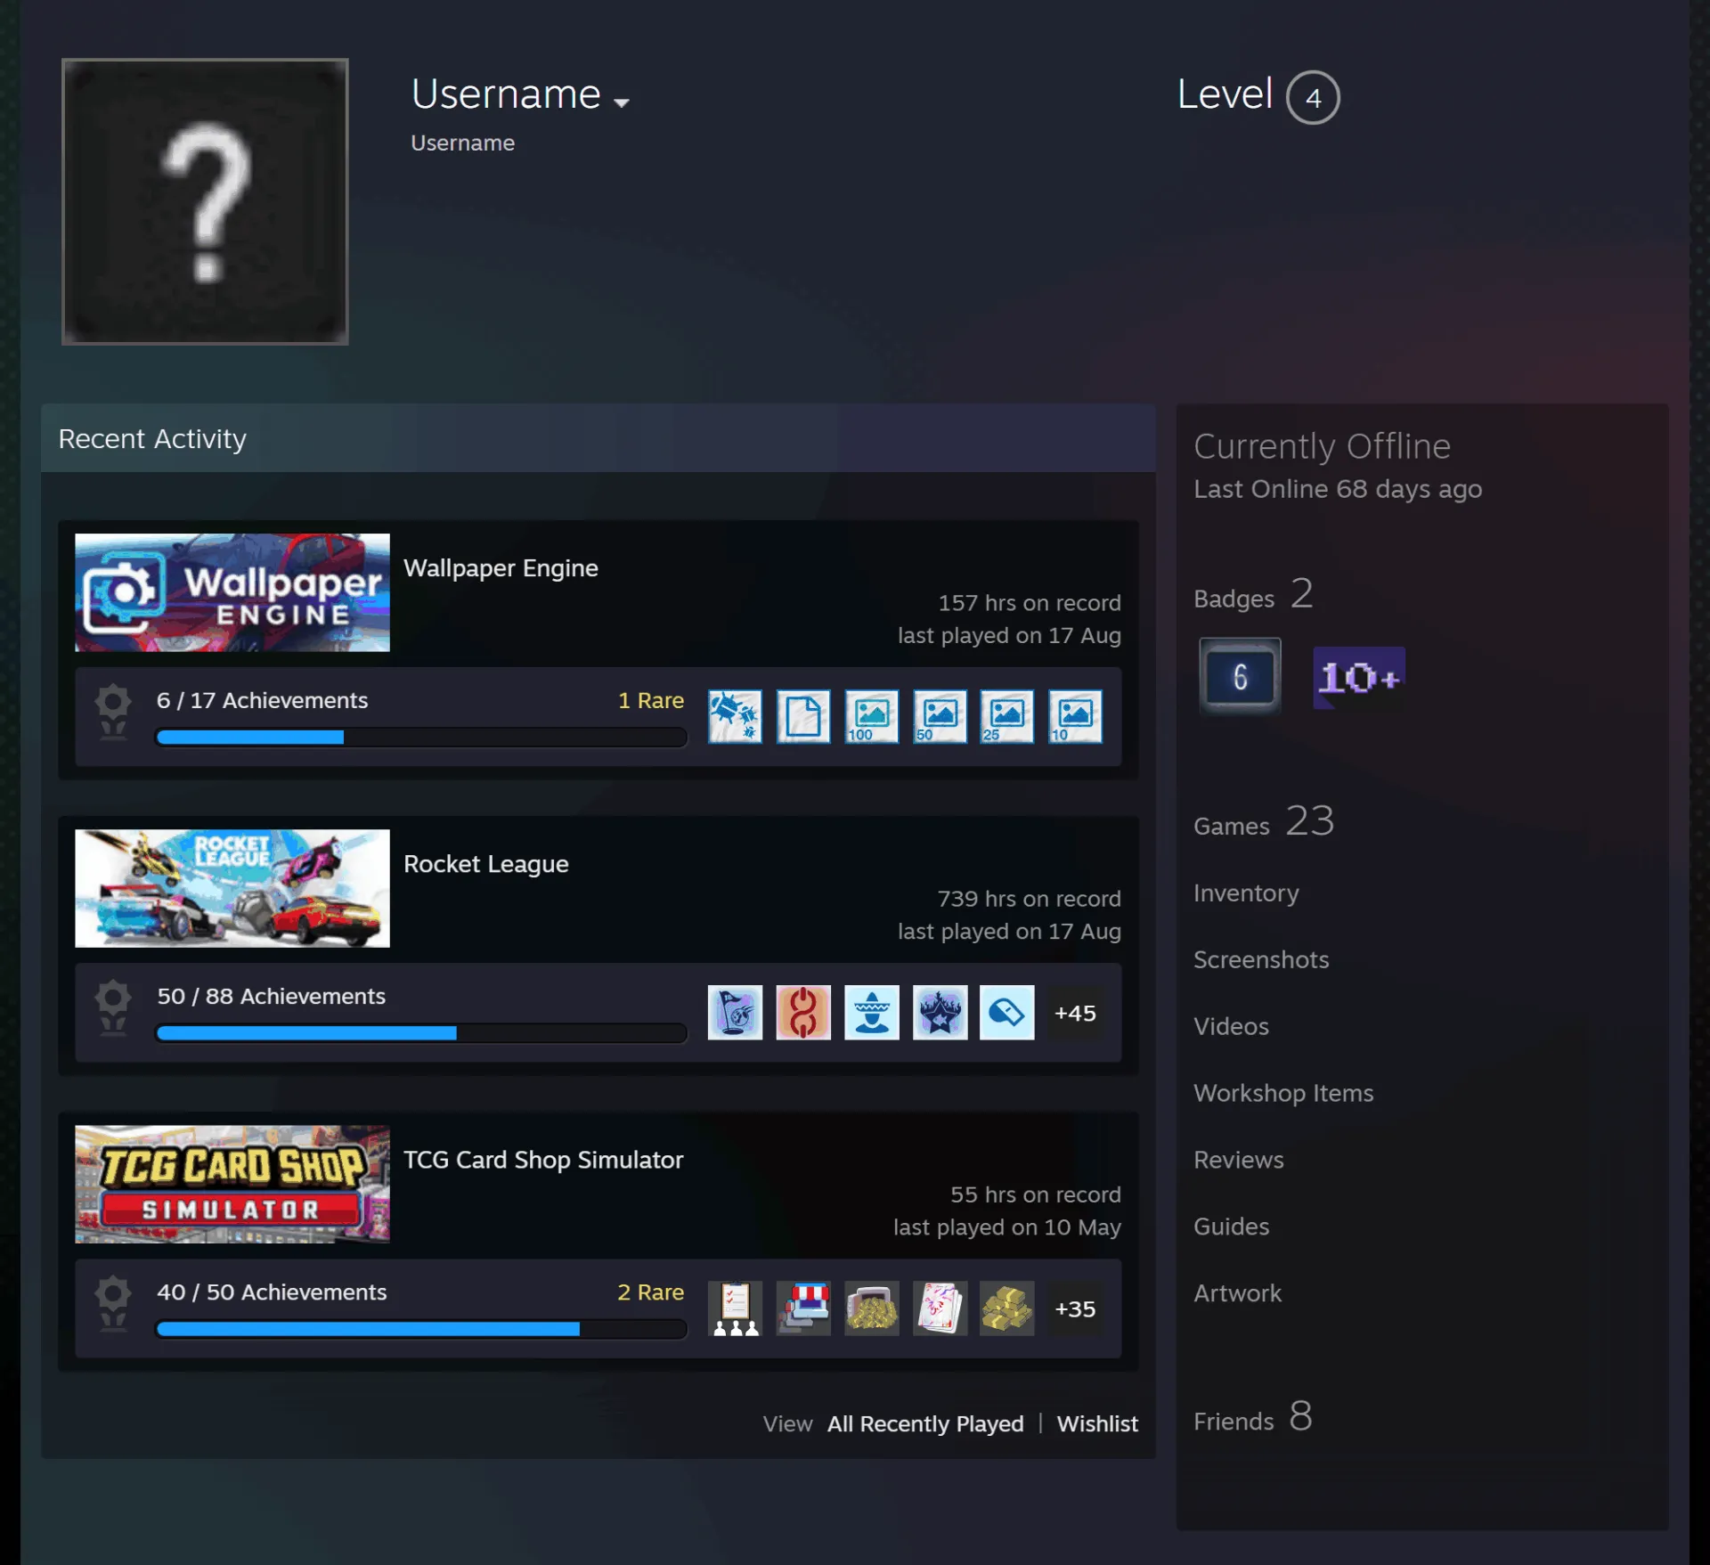Screen dimensions: 1710x1565
Task: Open the All Recently Played link
Action: pos(925,1423)
